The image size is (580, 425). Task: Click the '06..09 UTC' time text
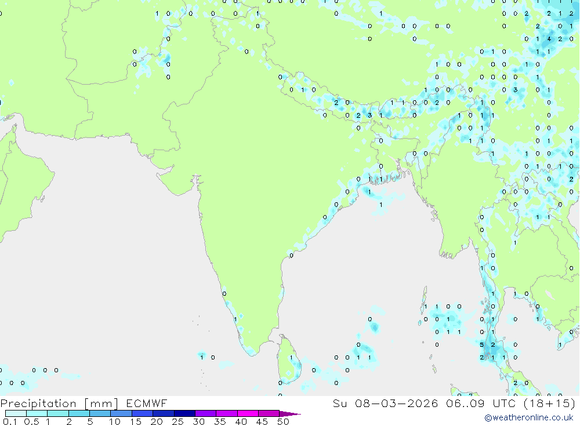point(480,403)
